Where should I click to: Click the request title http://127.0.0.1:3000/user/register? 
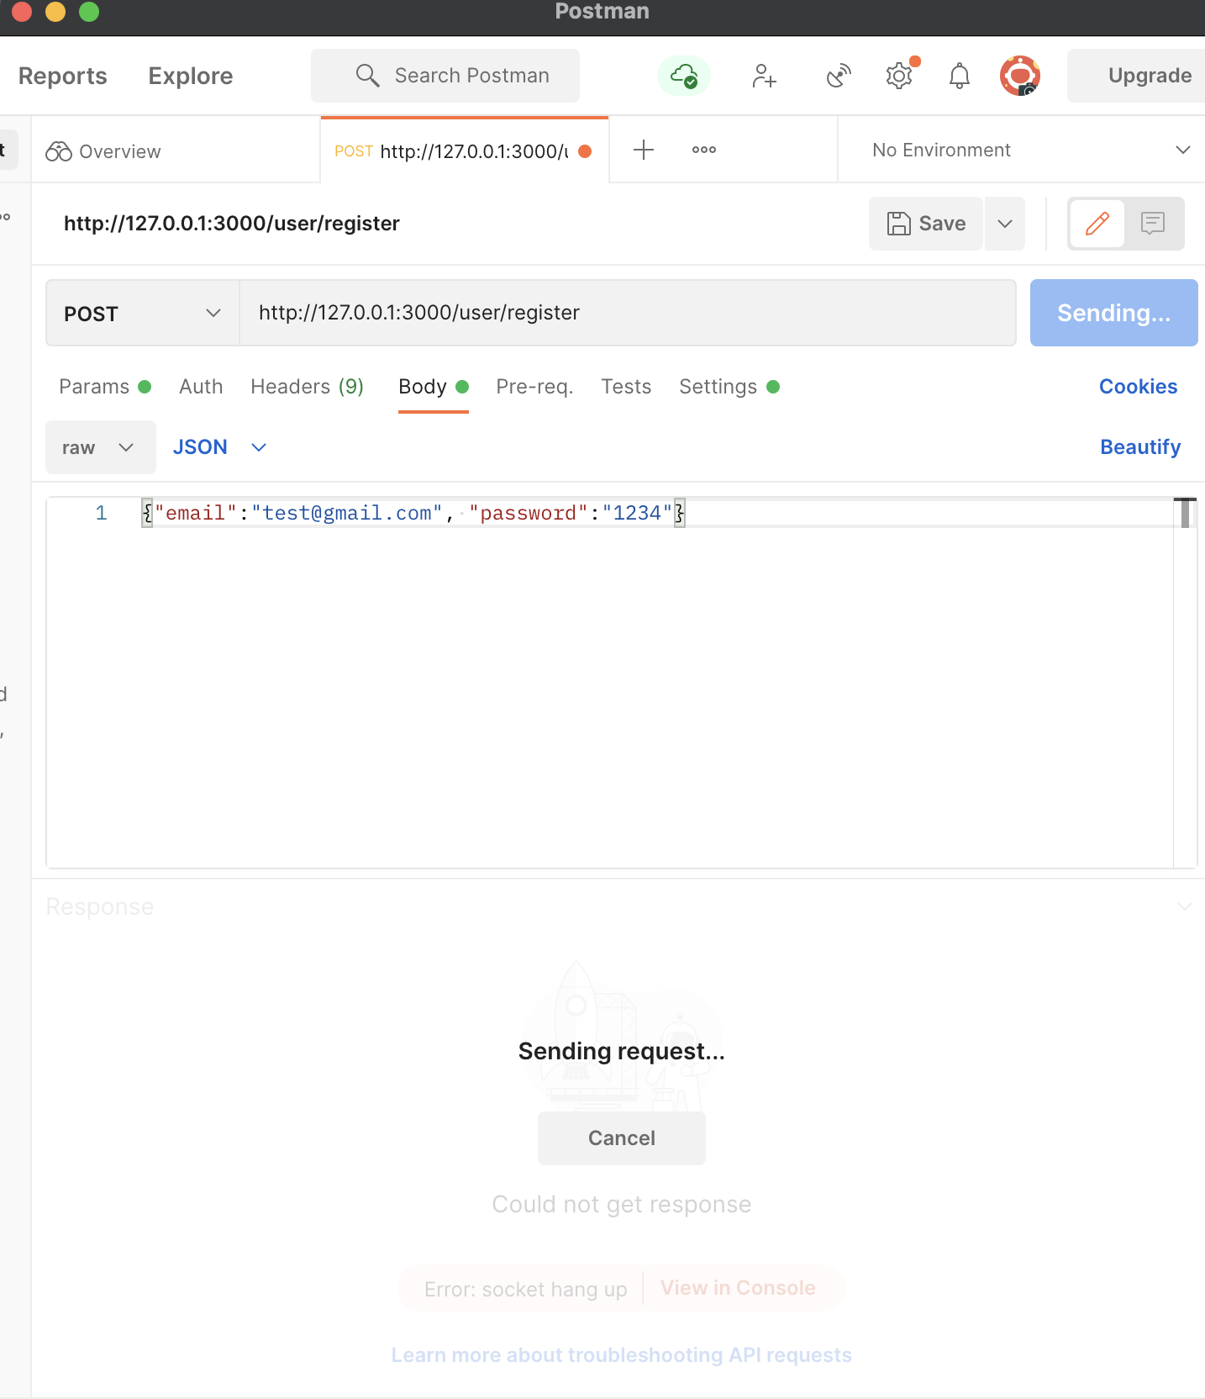(x=232, y=224)
